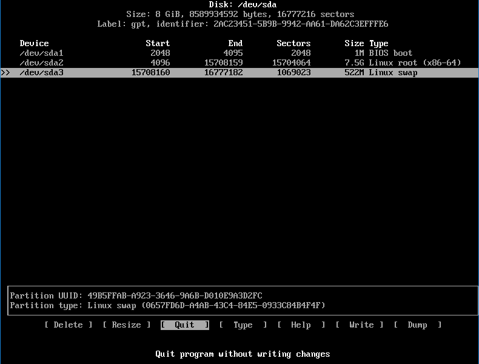
Task: Click end sector 4095
Action: point(233,53)
